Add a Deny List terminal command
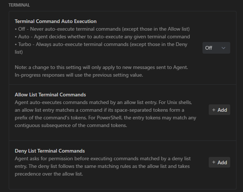This screenshot has width=243, height=192. [219, 162]
